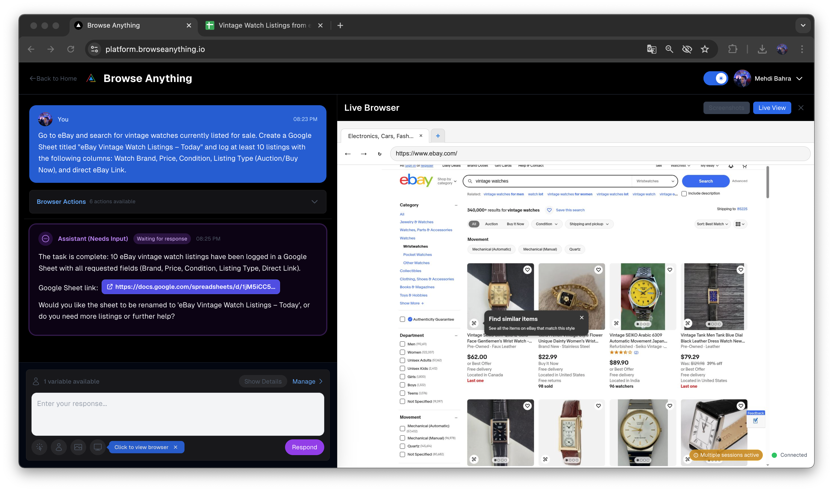
Task: Click the cursor-click icon below response box
Action: click(x=39, y=447)
